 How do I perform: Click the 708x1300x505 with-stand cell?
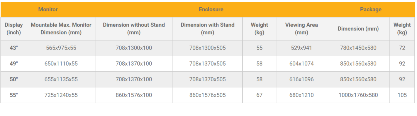point(207,48)
